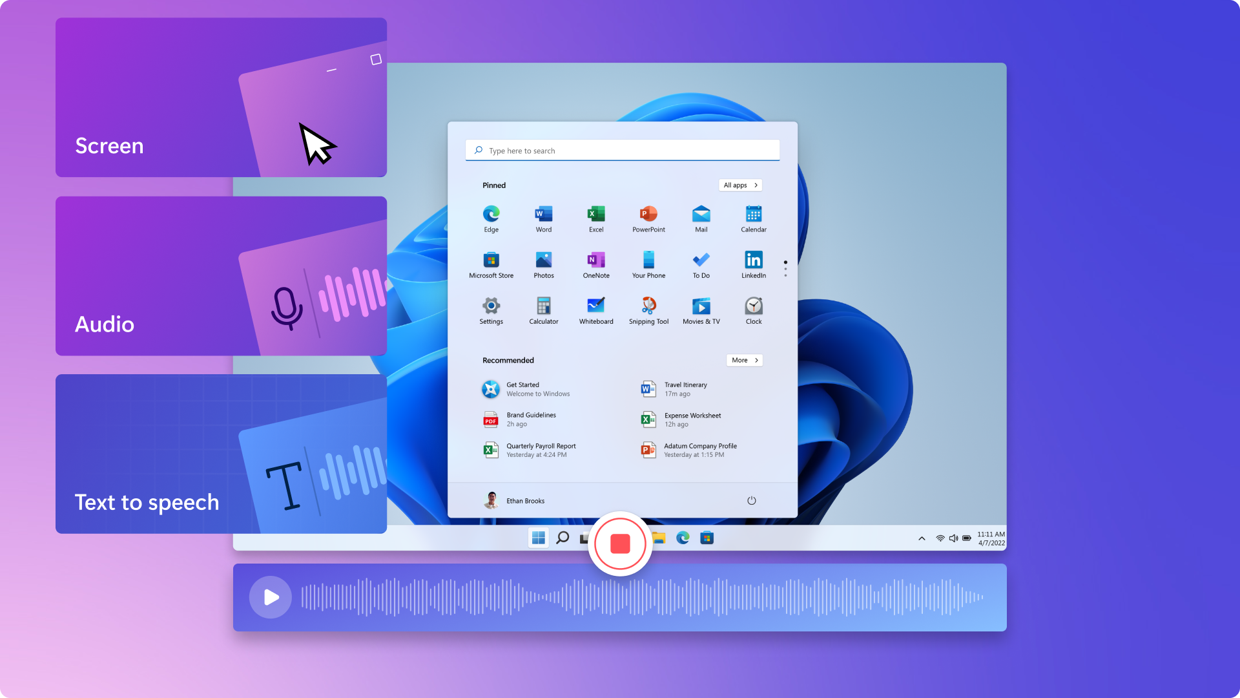The image size is (1240, 698).
Task: Open Movies & TV app
Action: [701, 307]
